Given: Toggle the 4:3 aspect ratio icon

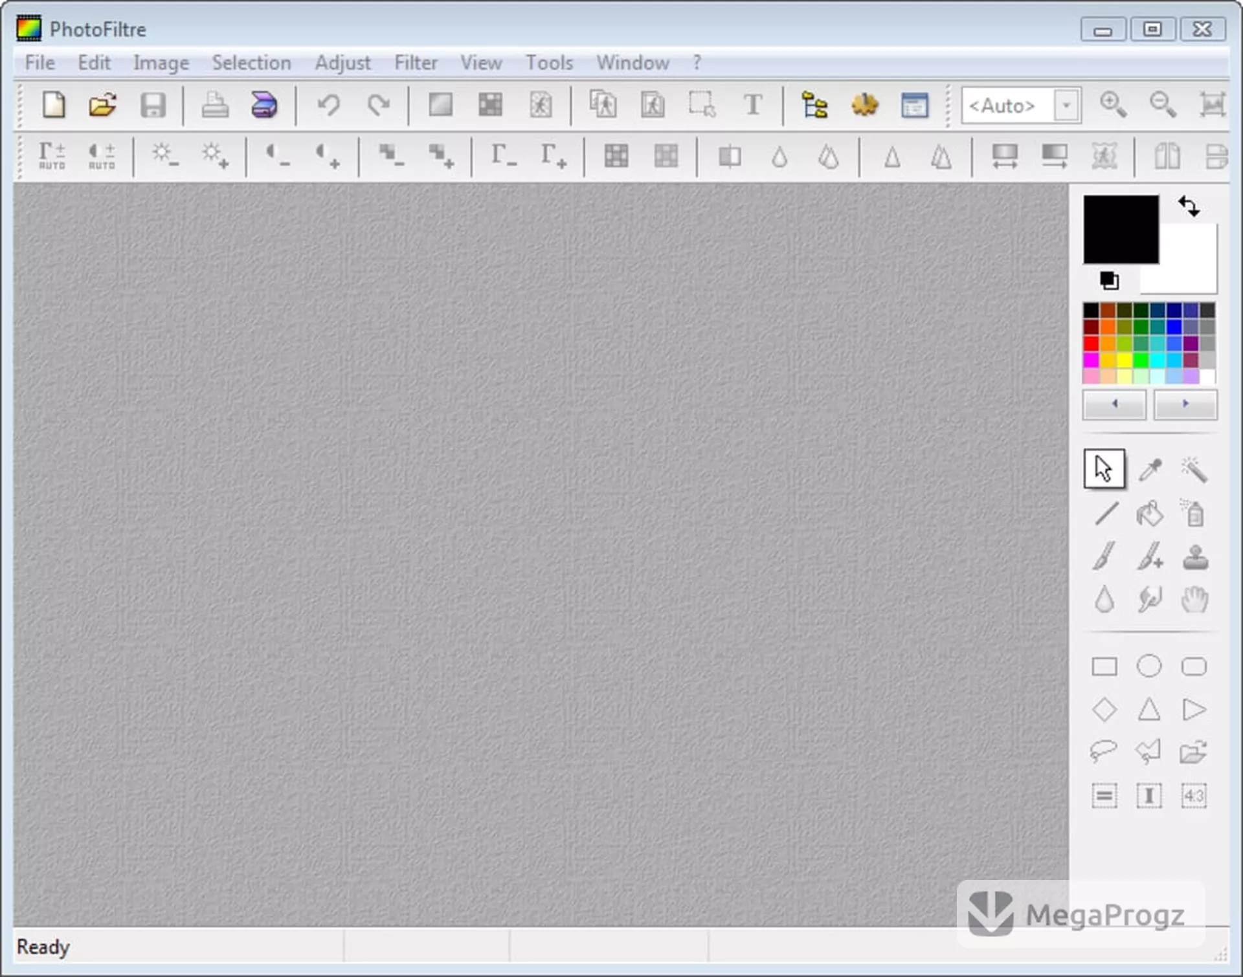Looking at the screenshot, I should click(1194, 795).
